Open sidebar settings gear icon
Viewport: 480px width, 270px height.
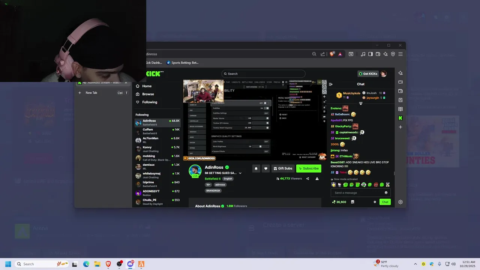pyautogui.click(x=400, y=202)
